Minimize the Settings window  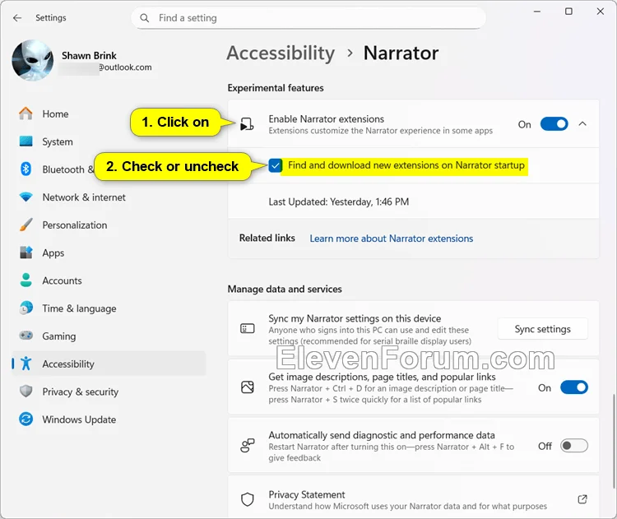[x=537, y=12]
